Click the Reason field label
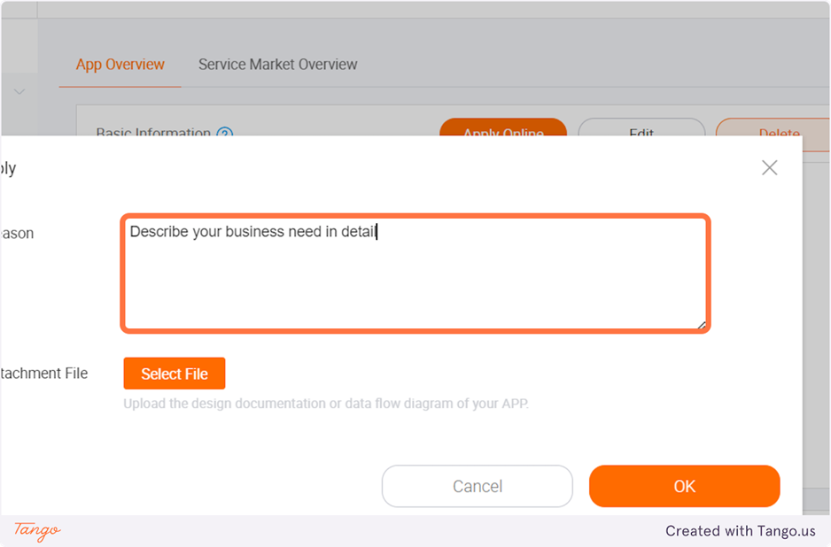 17,234
